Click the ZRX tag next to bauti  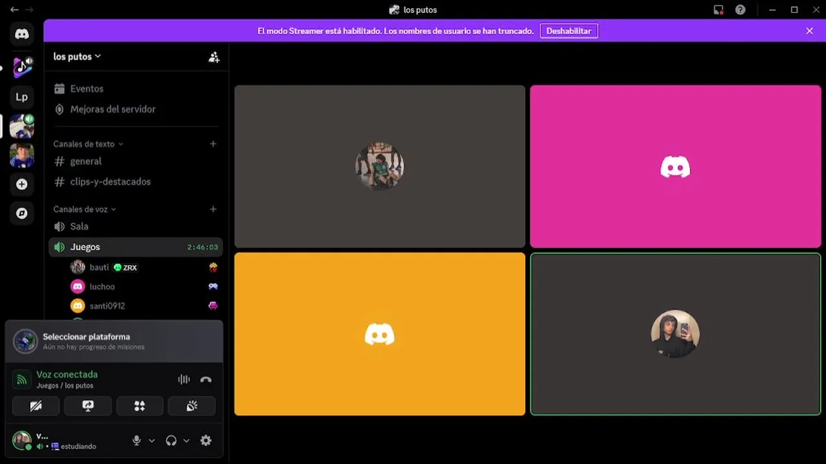[125, 267]
